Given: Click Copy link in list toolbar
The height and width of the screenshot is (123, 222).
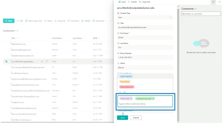Looking at the screenshot, I should (60, 21).
